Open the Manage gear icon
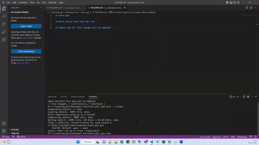Screen dimensions: 259x145 (4, 131)
